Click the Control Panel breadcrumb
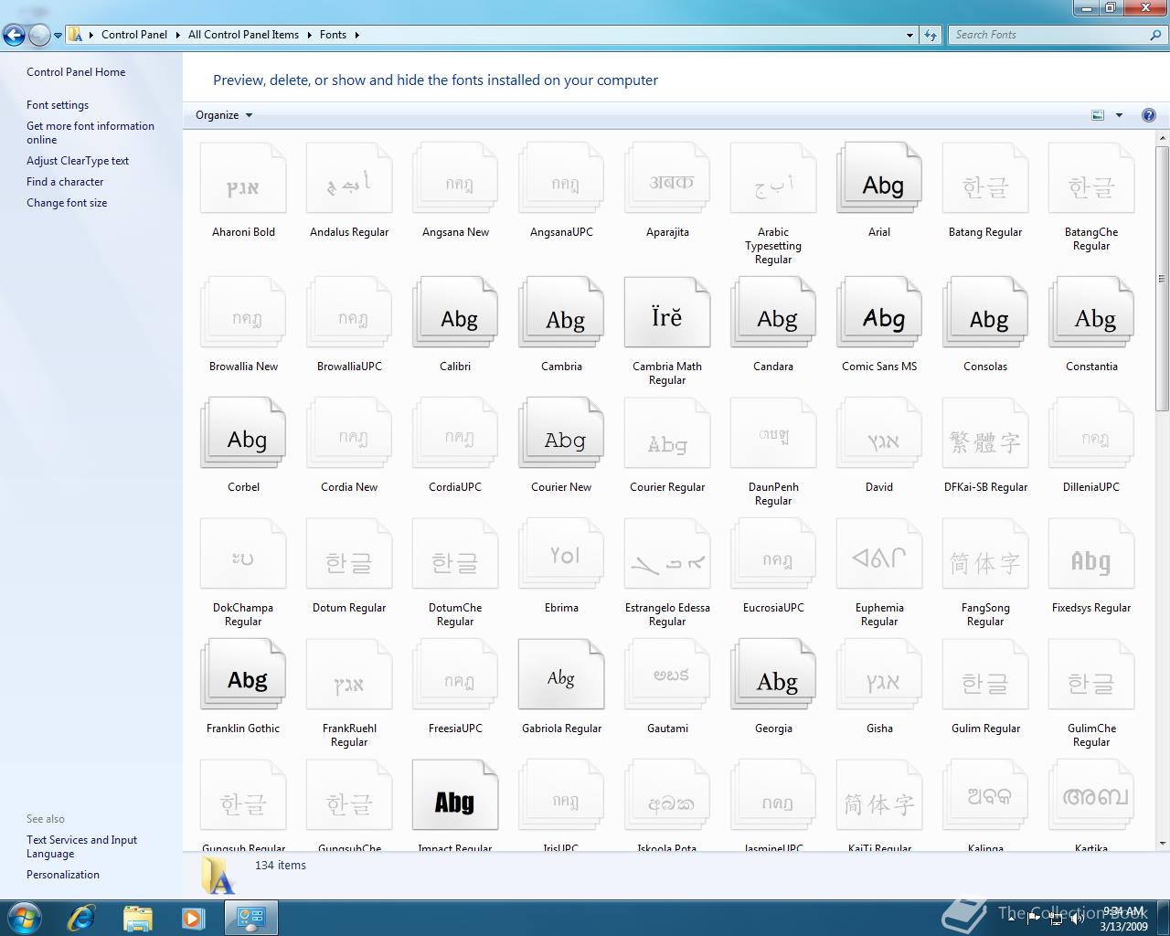This screenshot has height=936, width=1170. (x=134, y=35)
